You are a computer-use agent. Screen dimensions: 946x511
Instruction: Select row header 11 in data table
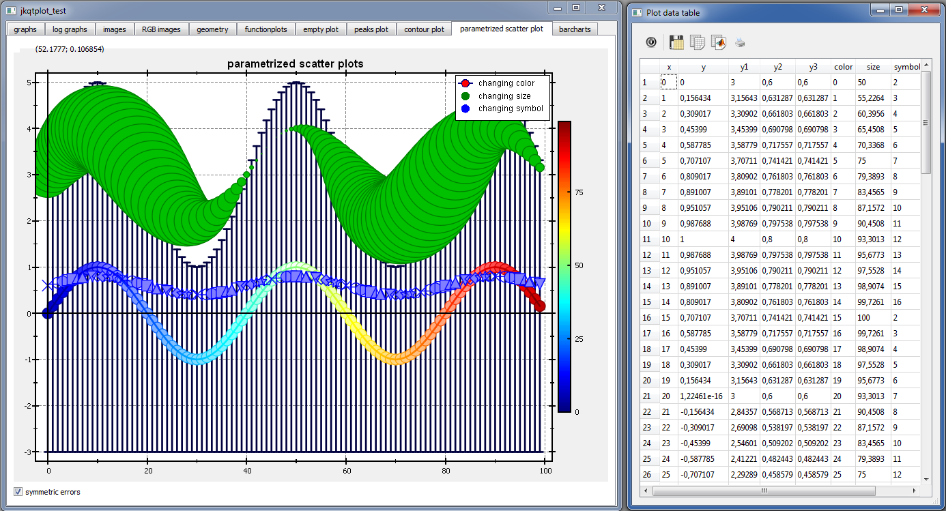point(650,239)
